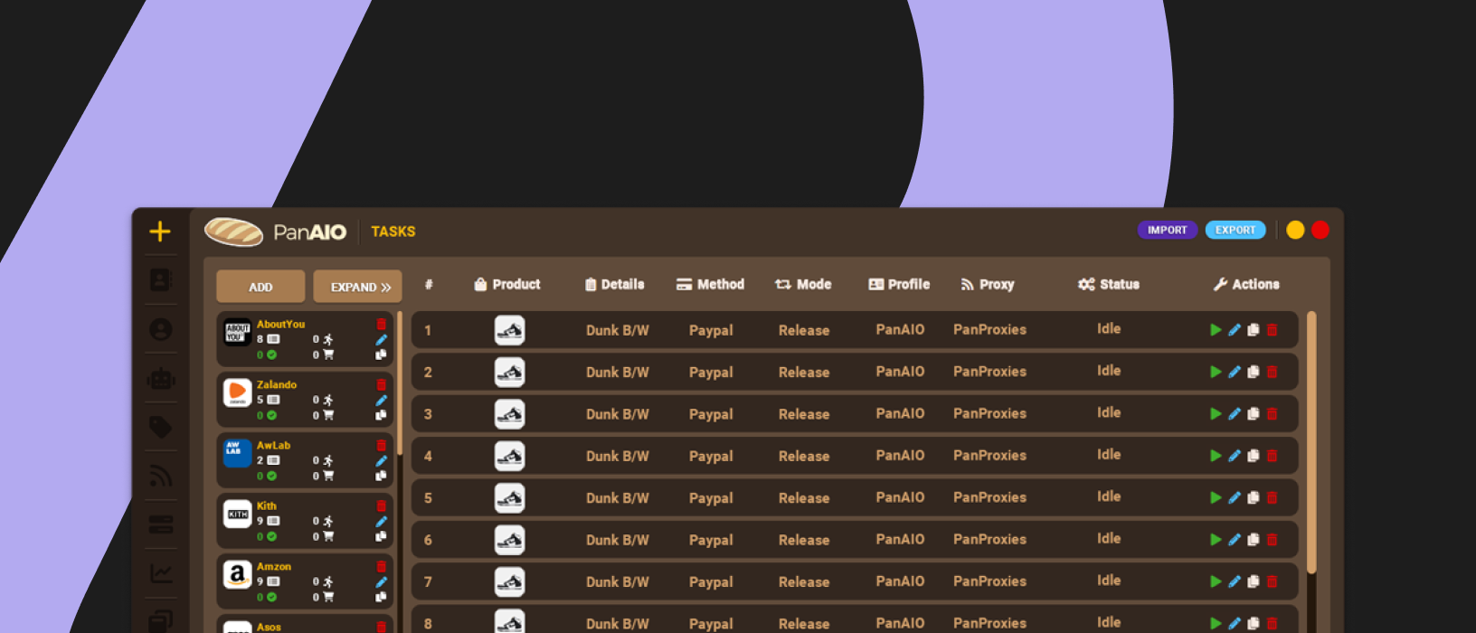This screenshot has height=633, width=1476.
Task: Delete the AboutYou task group
Action: point(381,324)
